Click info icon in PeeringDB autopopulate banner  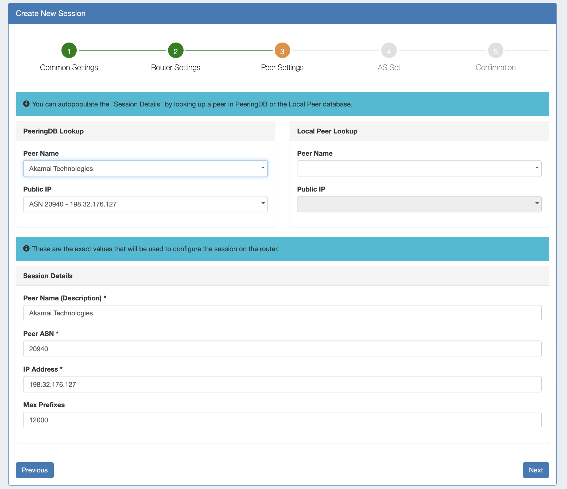26,104
